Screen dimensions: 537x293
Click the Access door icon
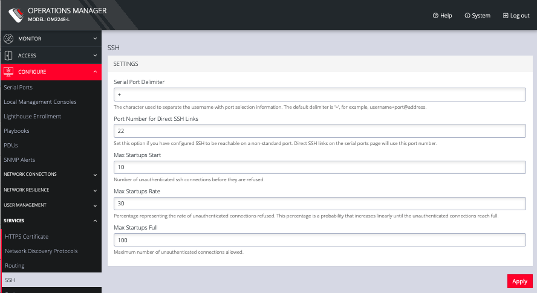pos(8,56)
